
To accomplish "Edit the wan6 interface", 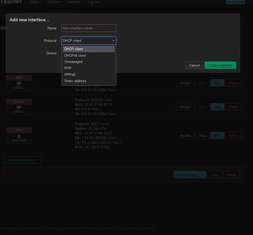I will click(217, 107).
